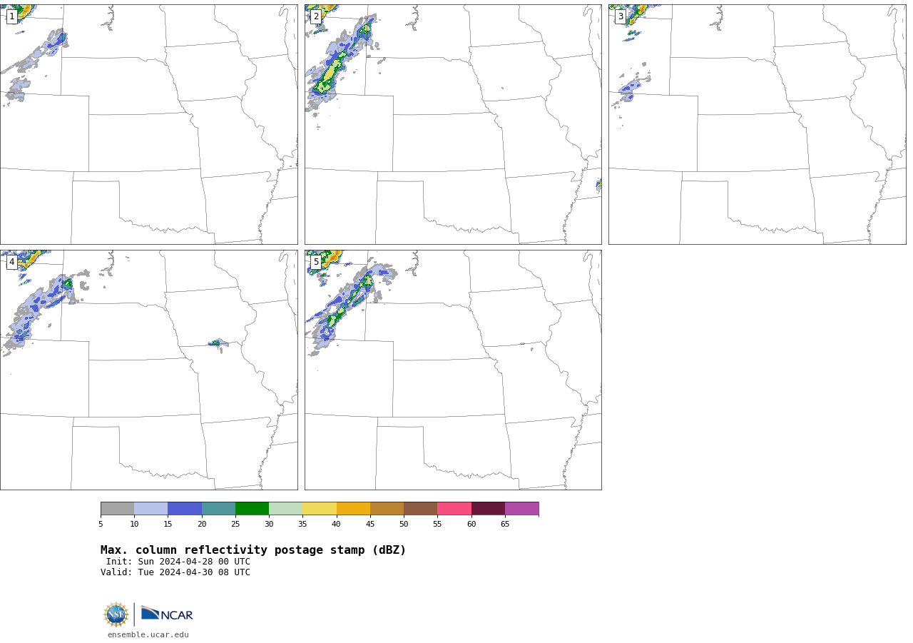Click the NCAR logo

pos(167,614)
